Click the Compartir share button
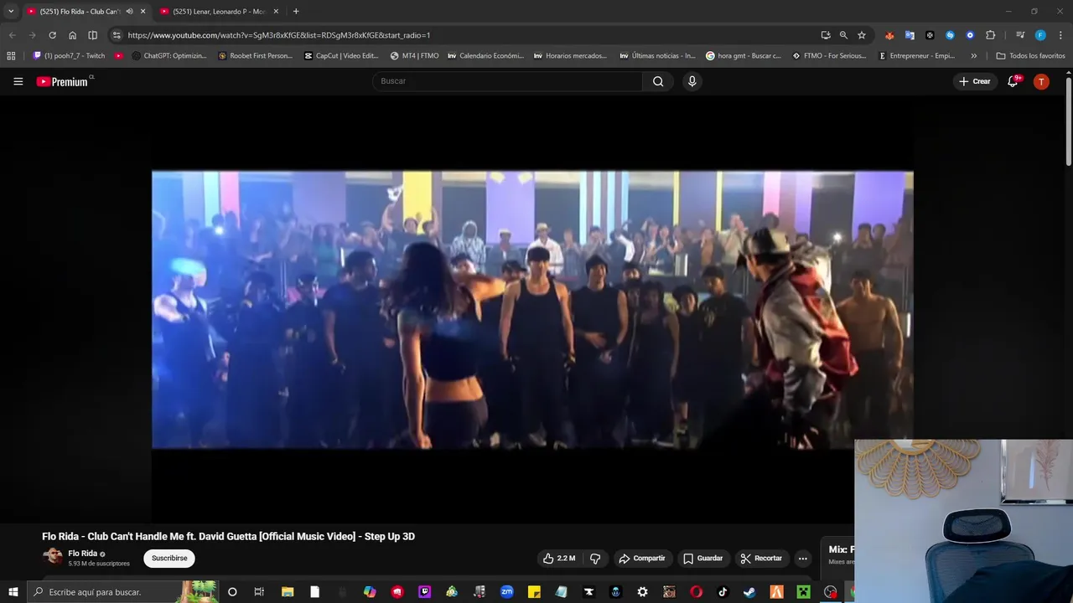This screenshot has height=603, width=1073. [641, 559]
